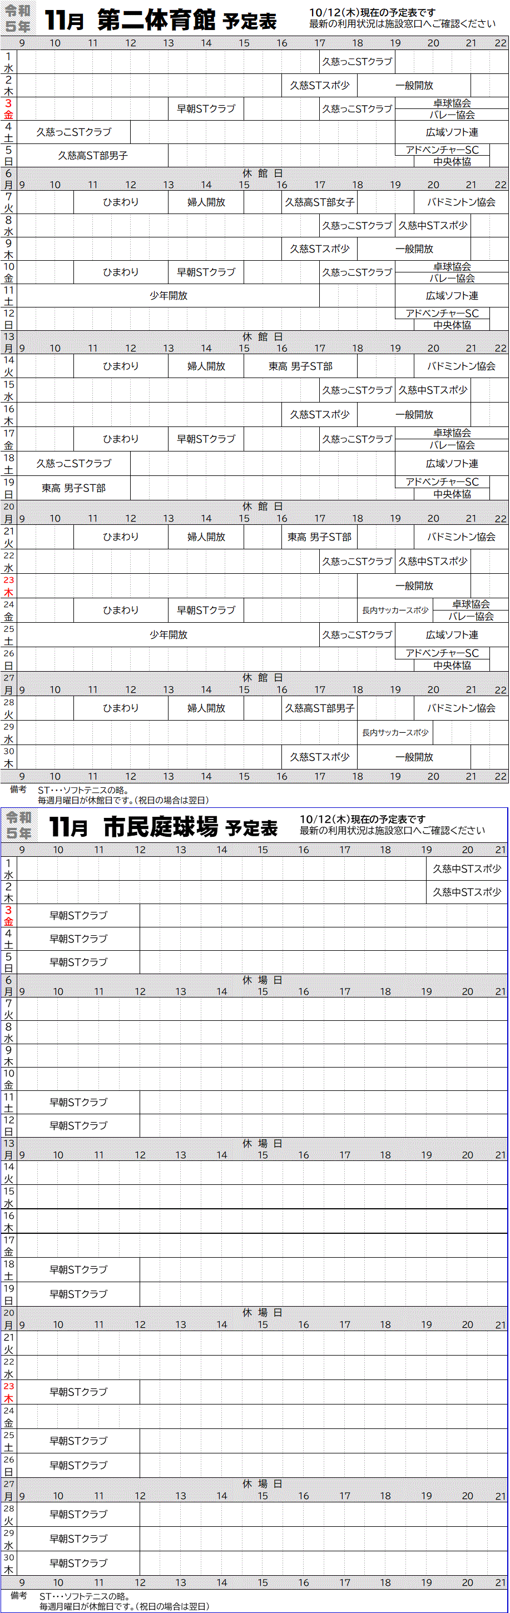Select 久慈STスポ少 on gymnasium 30日 row
This screenshot has width=510, height=1613.
click(320, 757)
